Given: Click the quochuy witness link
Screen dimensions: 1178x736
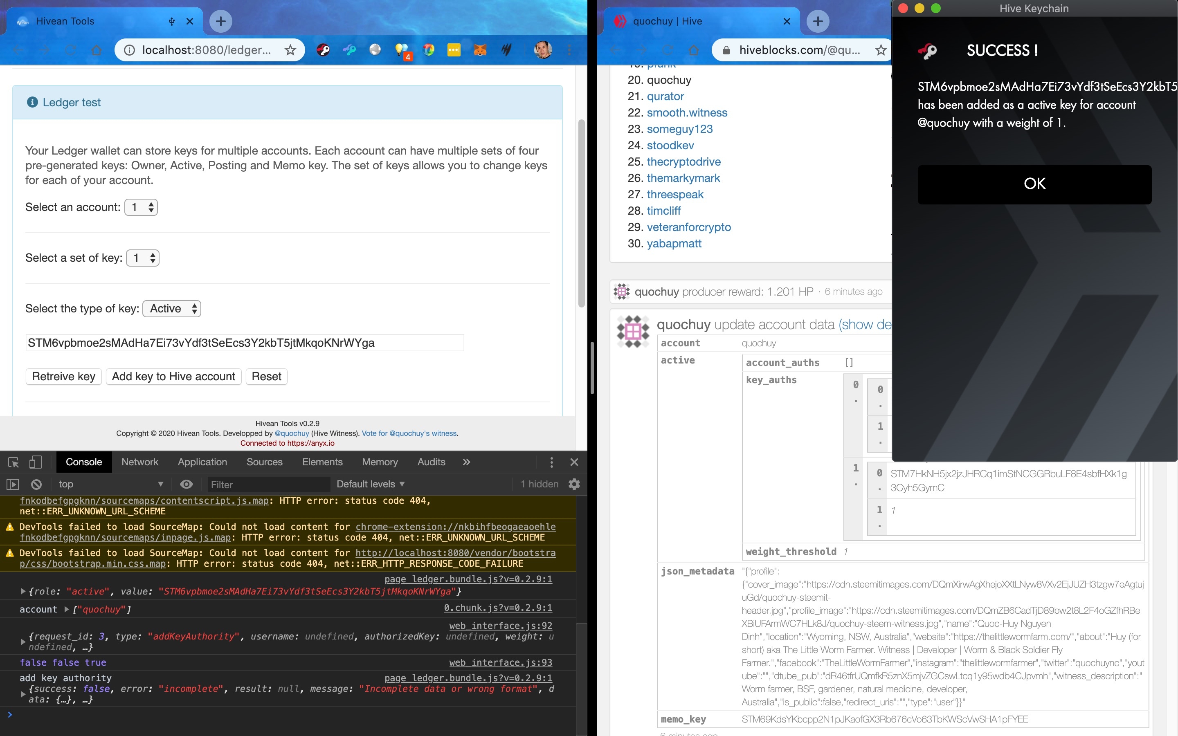Looking at the screenshot, I should (409, 433).
